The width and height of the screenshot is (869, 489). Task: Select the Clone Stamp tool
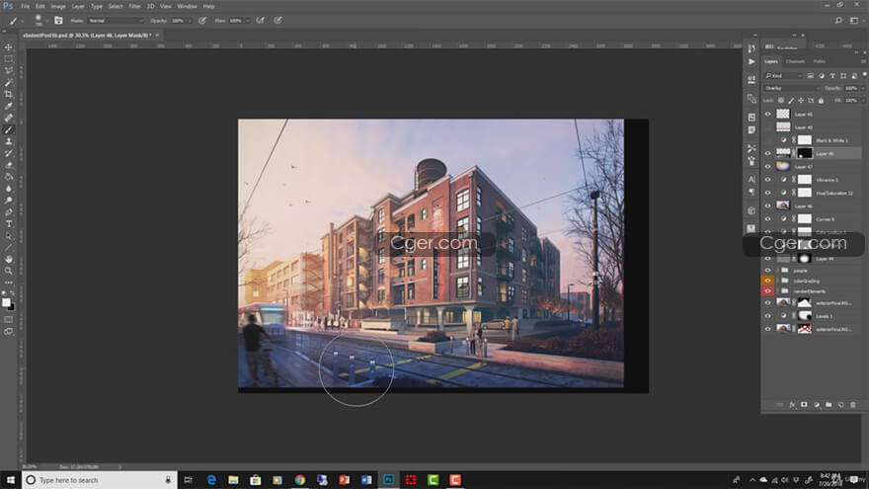click(x=9, y=141)
